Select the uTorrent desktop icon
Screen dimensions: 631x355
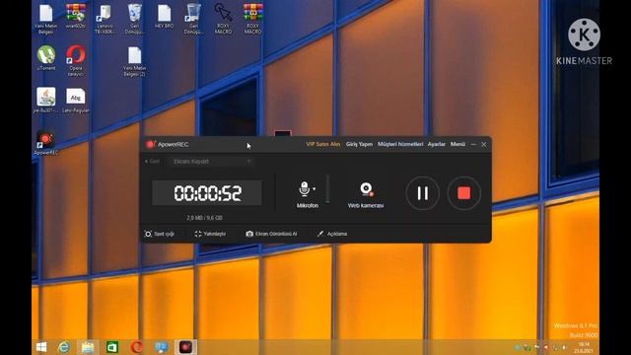pyautogui.click(x=46, y=58)
